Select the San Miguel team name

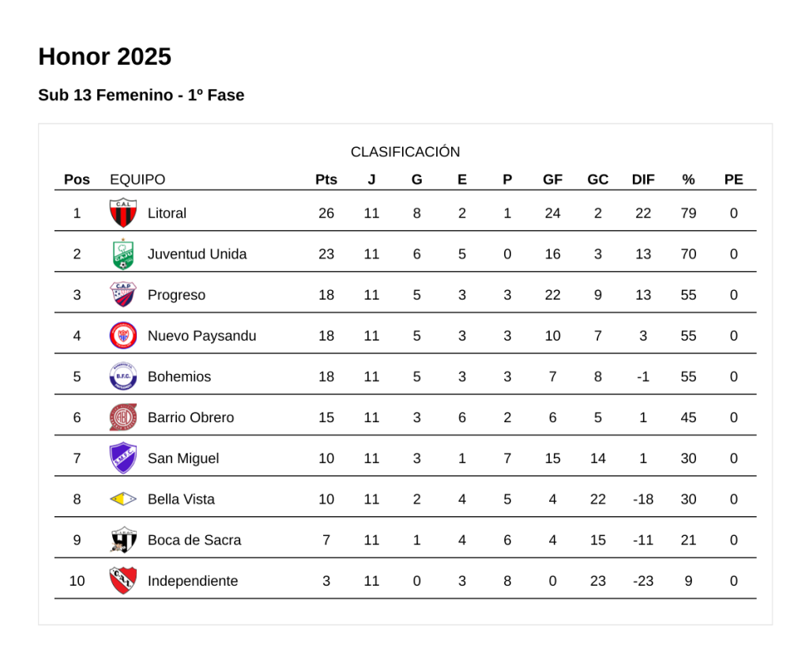182,458
